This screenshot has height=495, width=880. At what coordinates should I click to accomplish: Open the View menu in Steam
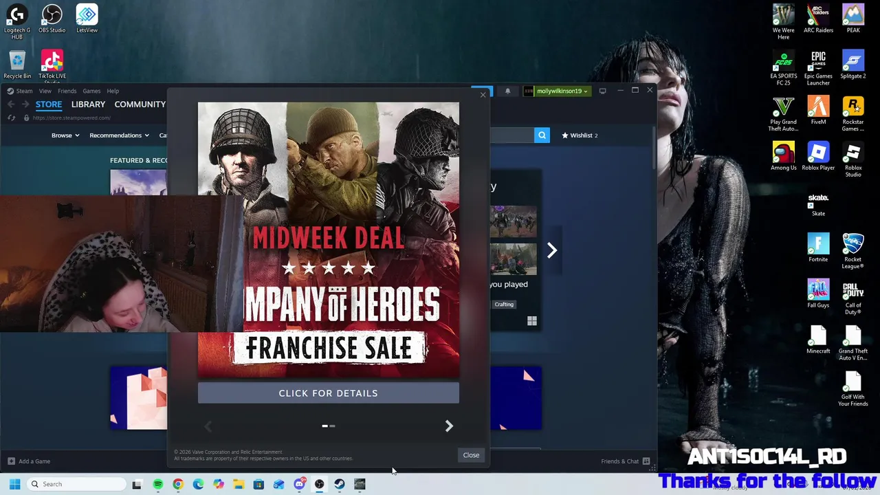(x=45, y=91)
